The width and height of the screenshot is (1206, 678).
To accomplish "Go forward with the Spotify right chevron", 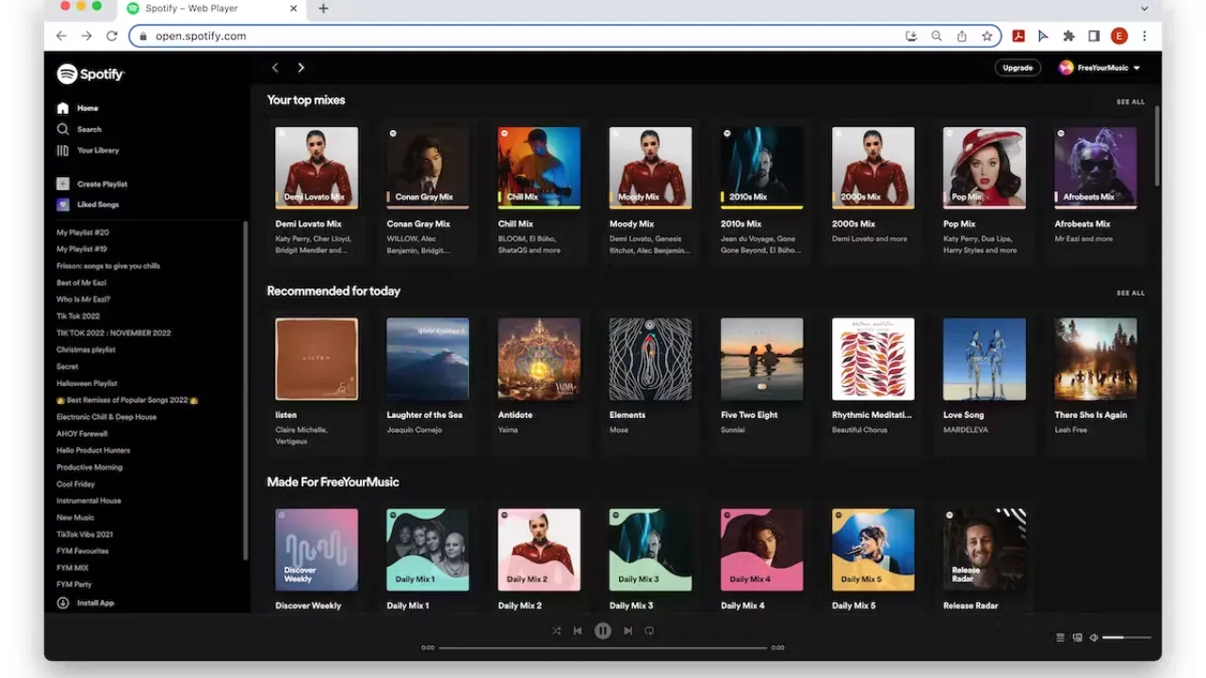I will [x=301, y=68].
